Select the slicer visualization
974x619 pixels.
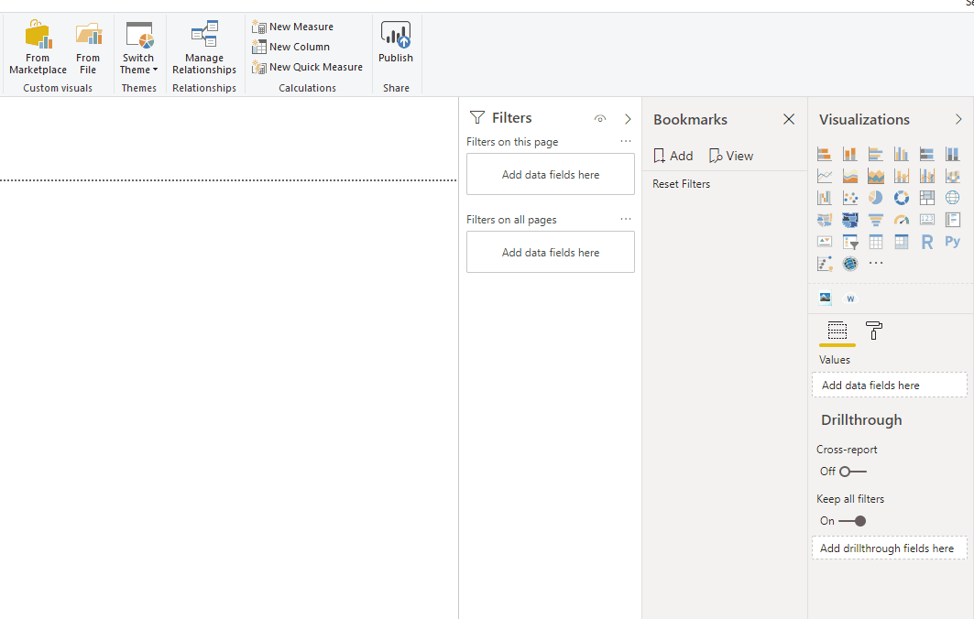click(x=849, y=241)
